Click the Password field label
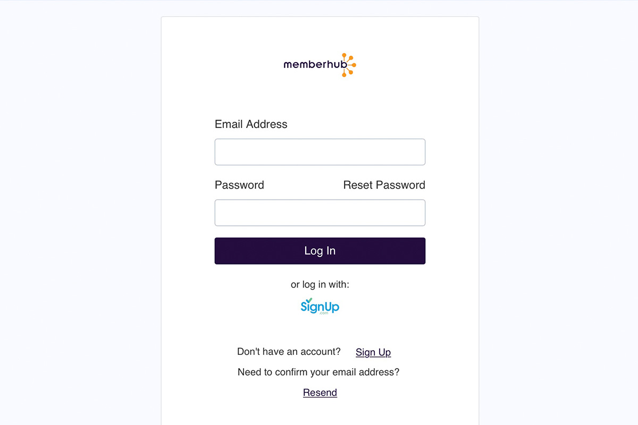Viewport: 638px width, 425px height. click(x=239, y=185)
